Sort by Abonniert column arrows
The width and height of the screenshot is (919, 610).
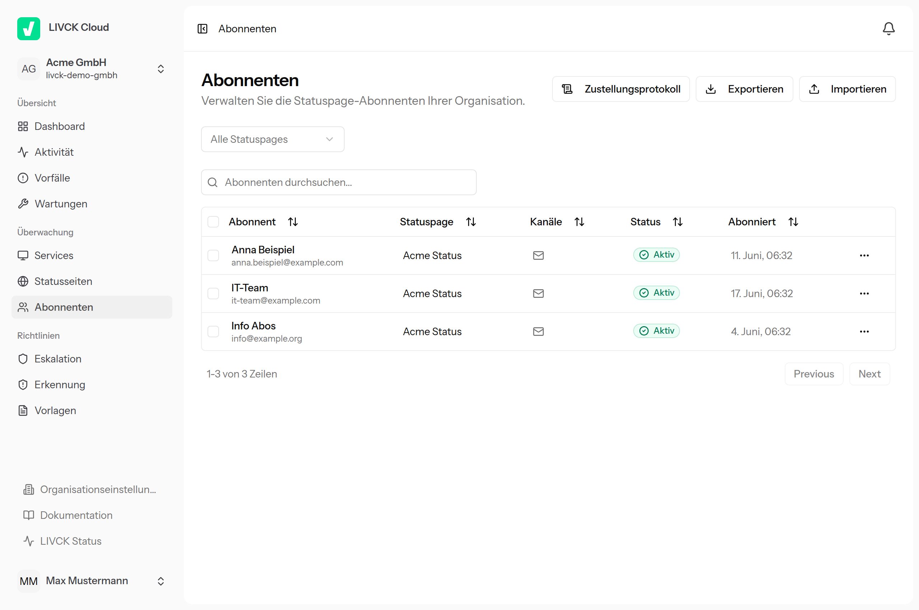click(793, 222)
